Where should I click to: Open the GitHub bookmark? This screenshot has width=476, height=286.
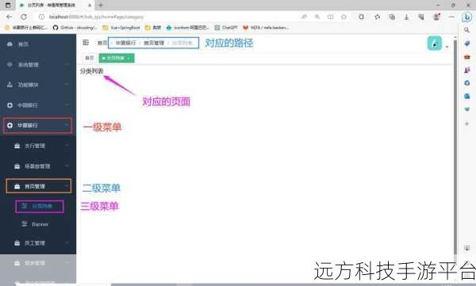[x=75, y=28]
